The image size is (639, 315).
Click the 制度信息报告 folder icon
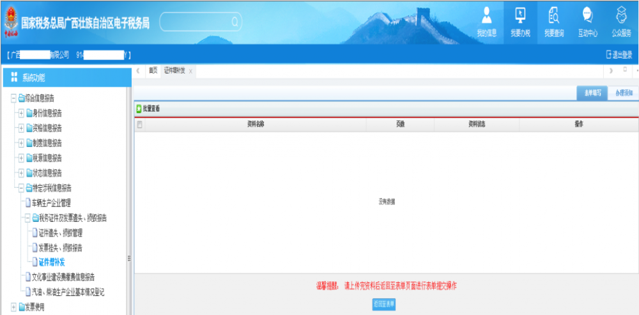pos(29,143)
